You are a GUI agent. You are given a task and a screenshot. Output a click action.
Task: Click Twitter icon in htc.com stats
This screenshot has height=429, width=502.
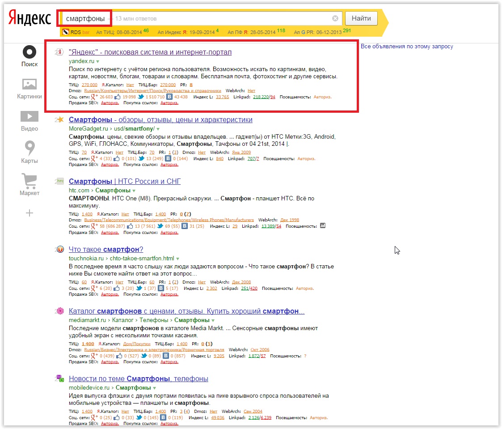pyautogui.click(x=160, y=226)
